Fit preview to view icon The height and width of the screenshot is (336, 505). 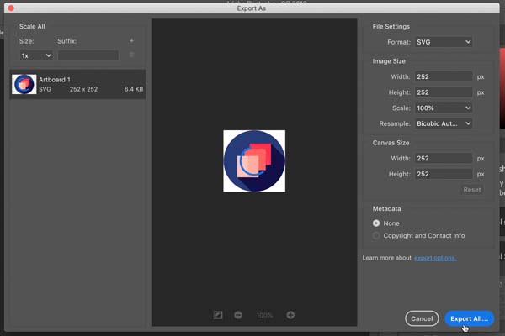218,315
